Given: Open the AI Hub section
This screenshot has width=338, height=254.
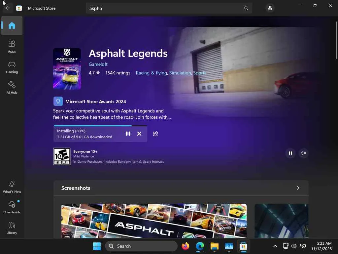Looking at the screenshot, I should point(12,87).
